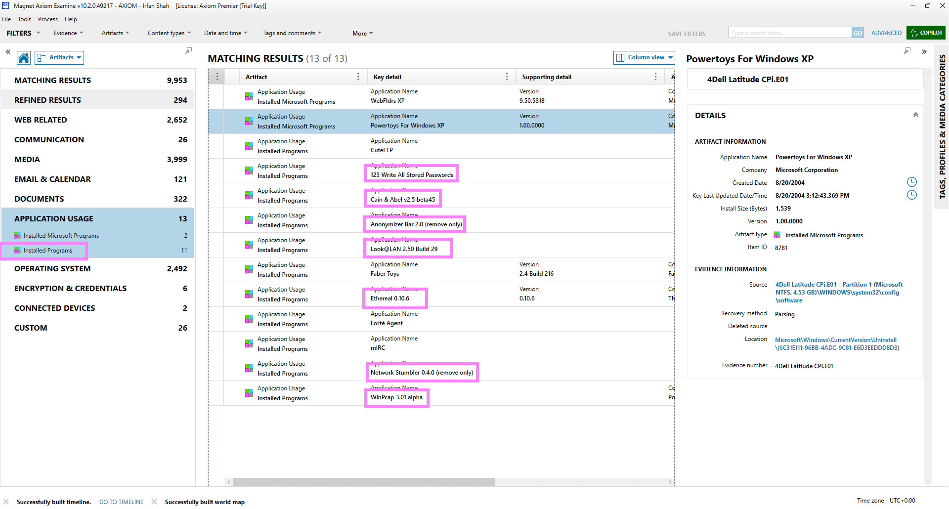Open the File menu
Viewport: 949px width, 509px height.
click(x=6, y=19)
